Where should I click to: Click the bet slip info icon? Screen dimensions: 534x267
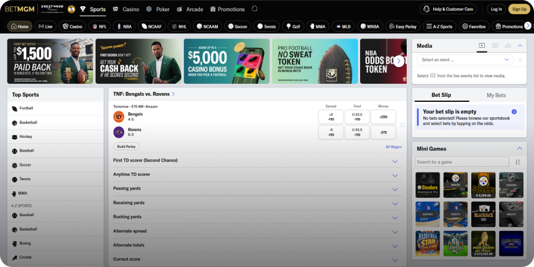[514, 112]
